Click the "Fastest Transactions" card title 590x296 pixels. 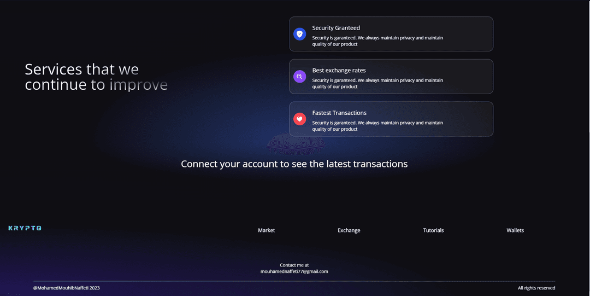coord(339,113)
